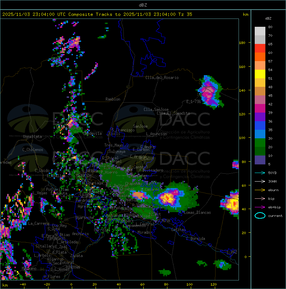Viewport: 286px width, 289px height.
Task: Pick the orange swatch by 60 dBZ
Action: (x=260, y=57)
